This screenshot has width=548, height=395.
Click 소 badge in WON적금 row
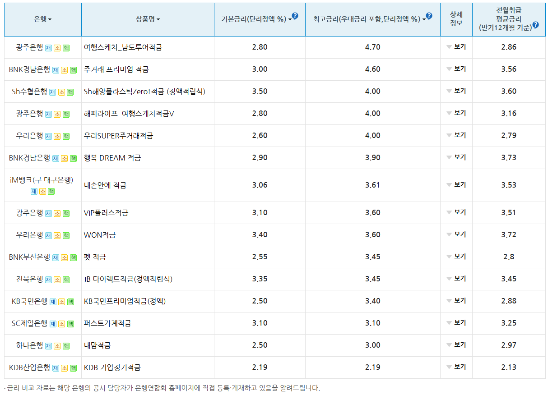[x=57, y=235]
